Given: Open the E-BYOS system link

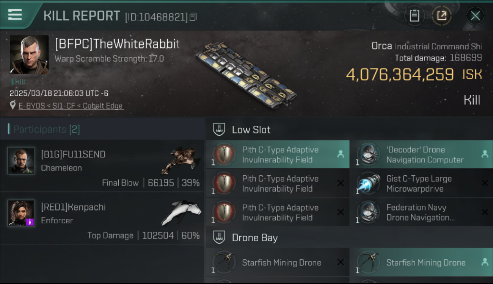Looking at the screenshot, I should point(31,106).
